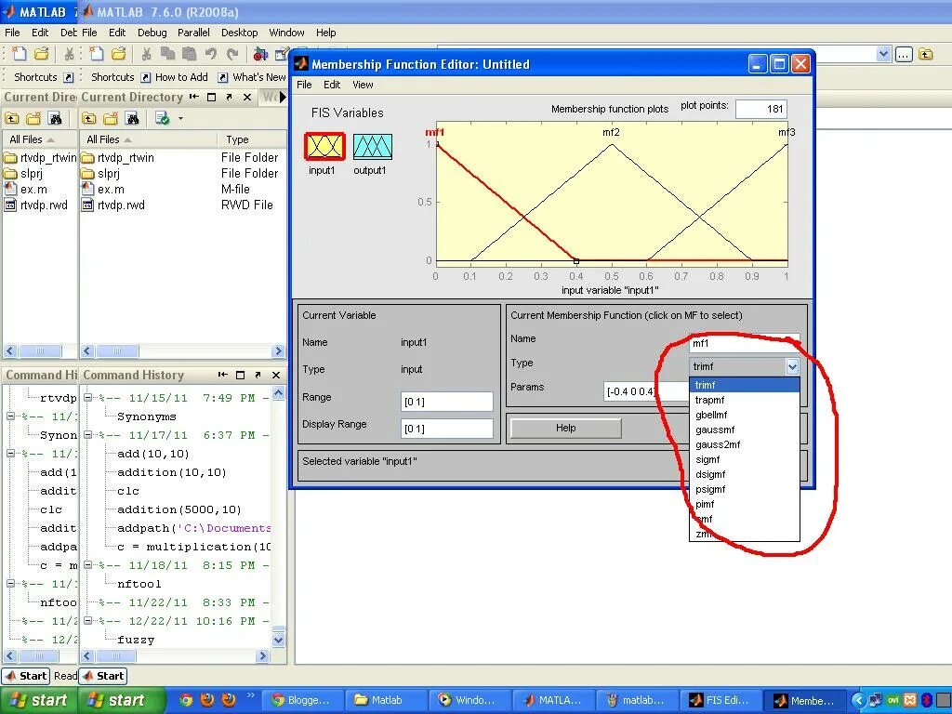Launch Simulink from the MATLAB toolbar icon
The height and width of the screenshot is (714, 952).
point(260,54)
